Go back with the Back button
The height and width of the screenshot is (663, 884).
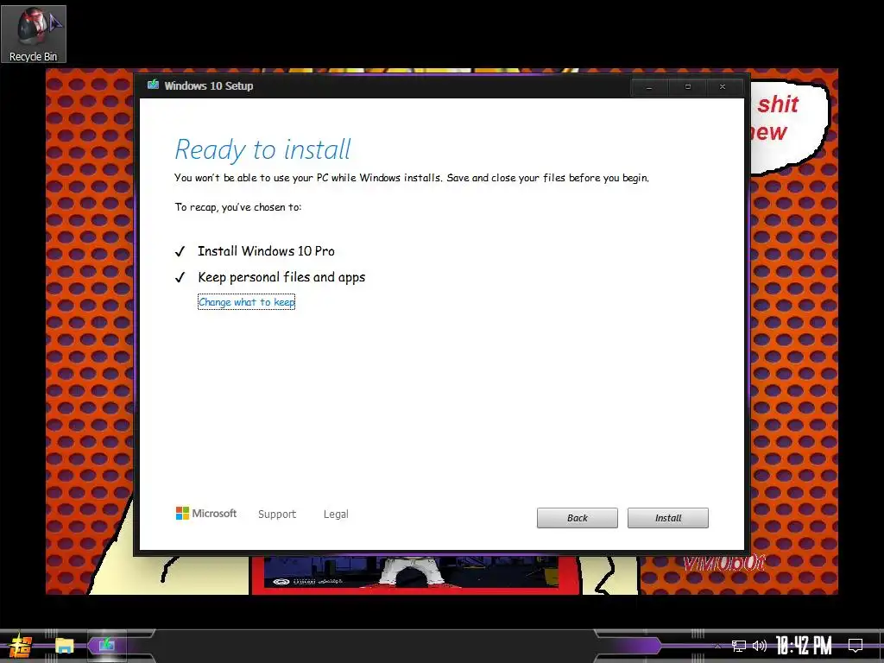tap(577, 518)
